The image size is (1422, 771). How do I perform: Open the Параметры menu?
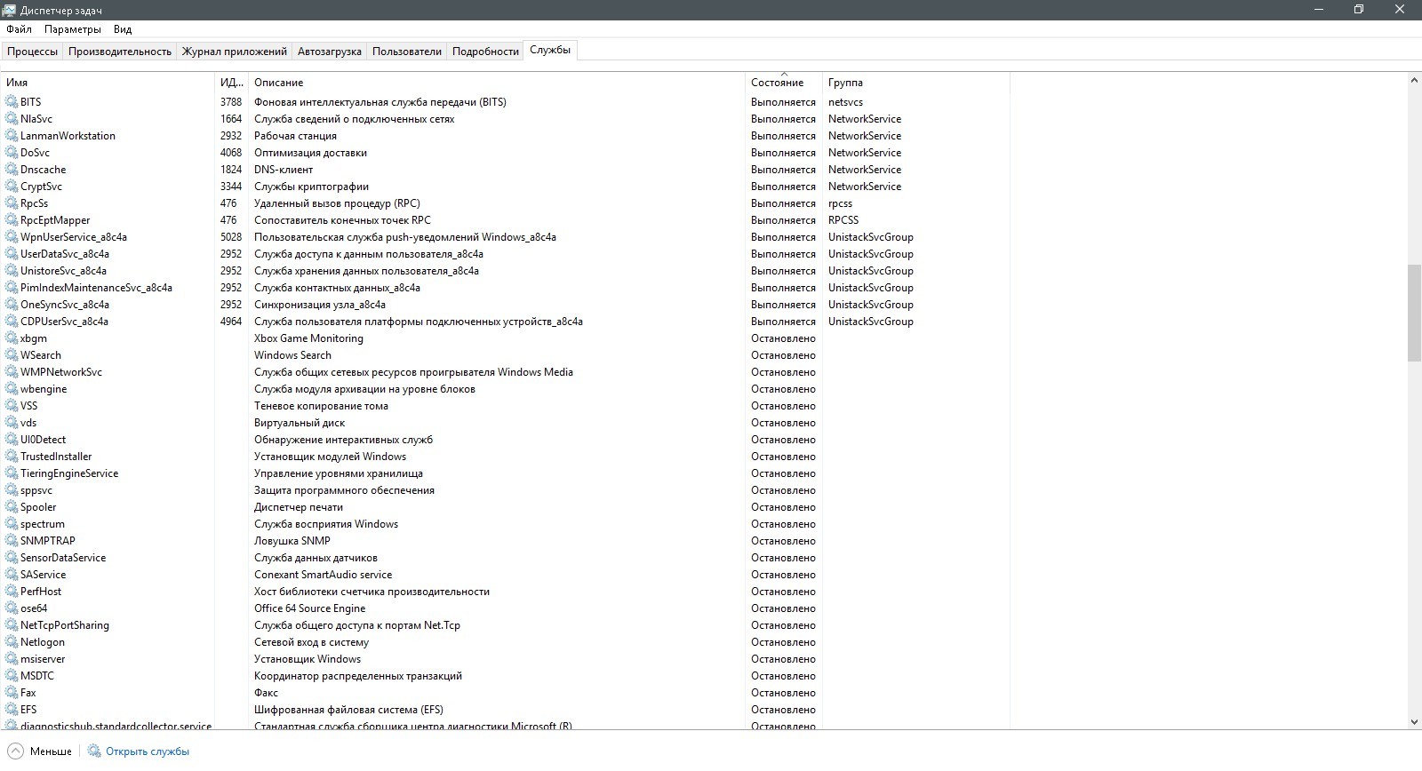pos(73,29)
